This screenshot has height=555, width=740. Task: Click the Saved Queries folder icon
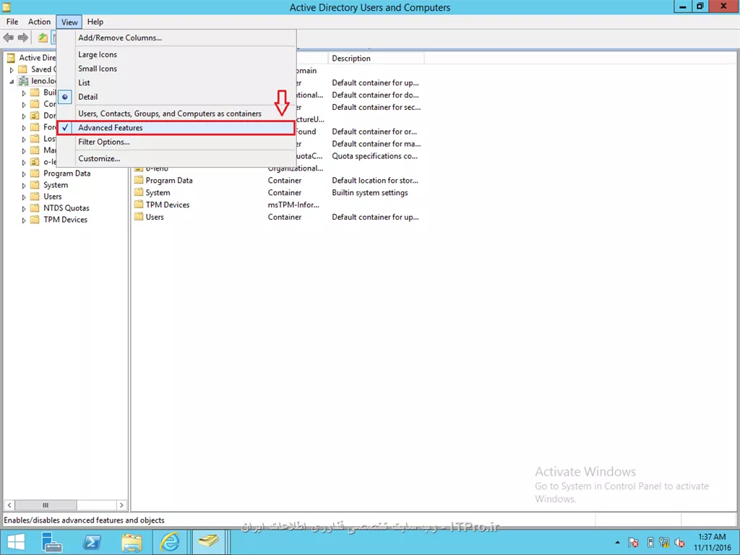pos(22,69)
